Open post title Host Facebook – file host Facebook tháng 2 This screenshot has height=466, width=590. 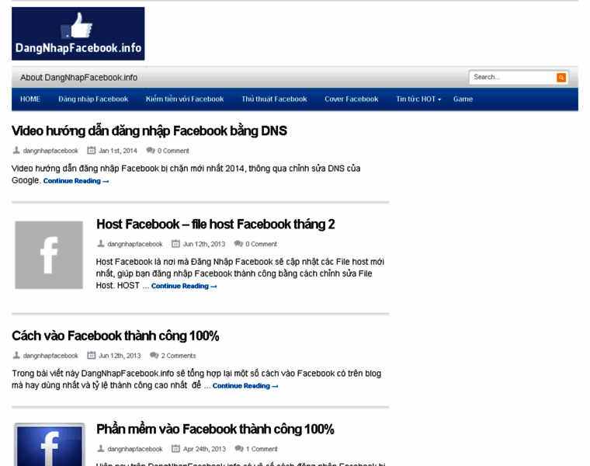click(216, 224)
